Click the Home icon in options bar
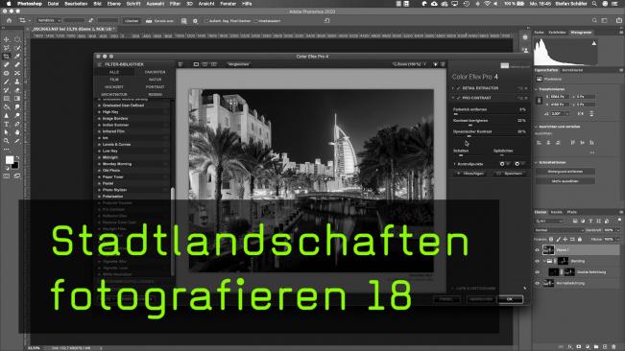The width and height of the screenshot is (625, 351). [10, 21]
